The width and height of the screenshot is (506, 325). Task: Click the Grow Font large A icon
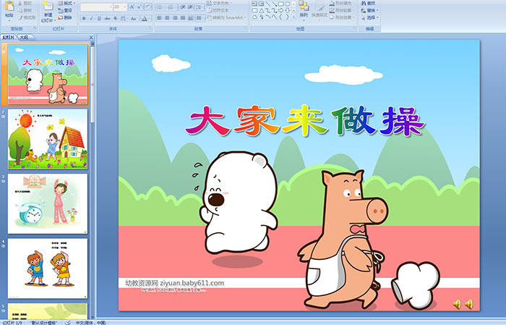pyautogui.click(x=132, y=7)
